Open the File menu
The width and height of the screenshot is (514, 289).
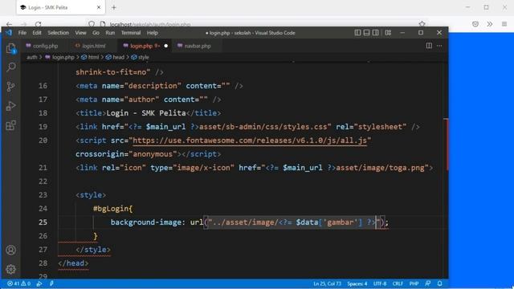22,33
